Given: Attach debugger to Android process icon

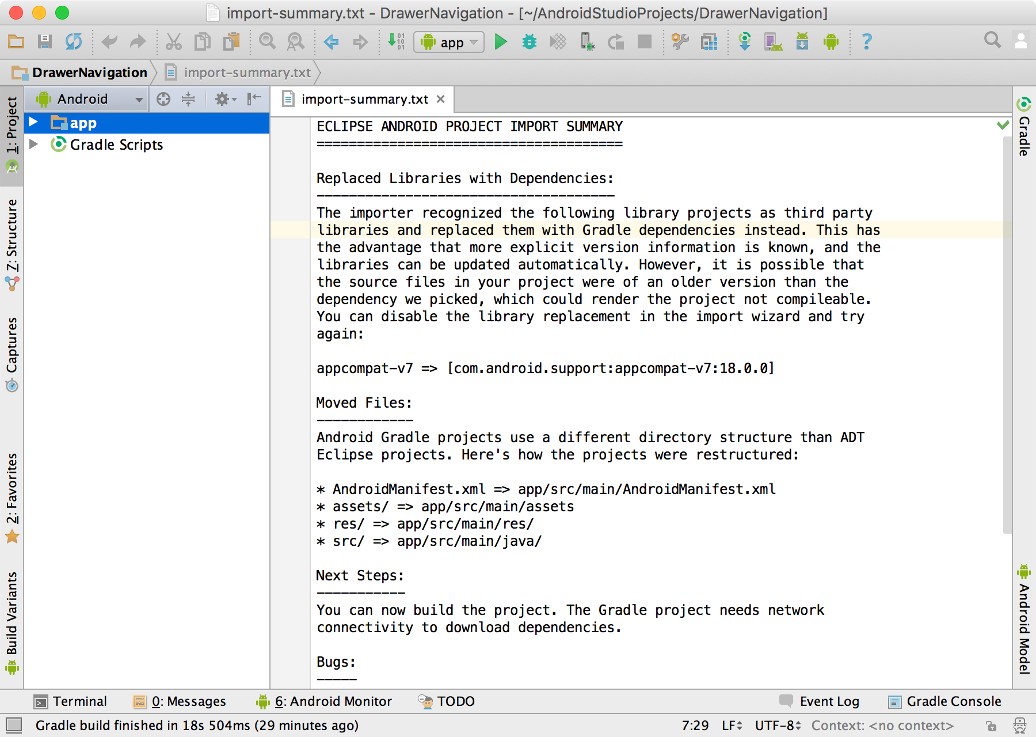Looking at the screenshot, I should [588, 41].
